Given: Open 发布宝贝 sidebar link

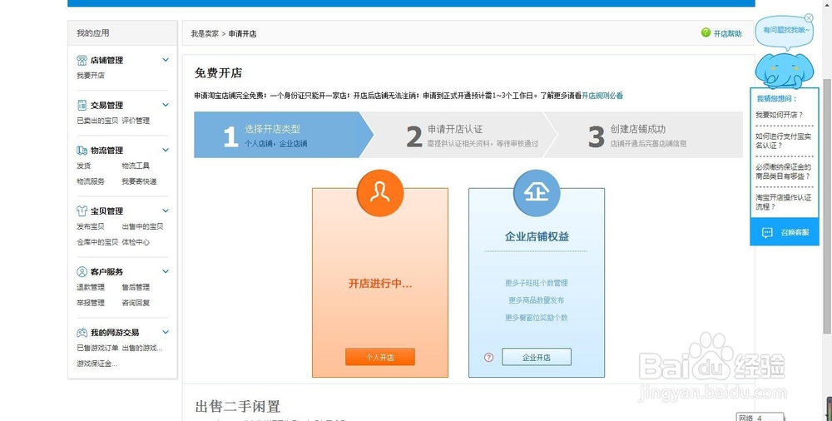Looking at the screenshot, I should (91, 226).
